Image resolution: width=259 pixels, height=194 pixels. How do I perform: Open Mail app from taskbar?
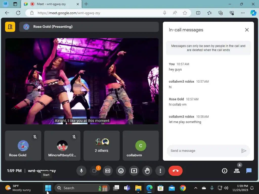(x=172, y=188)
